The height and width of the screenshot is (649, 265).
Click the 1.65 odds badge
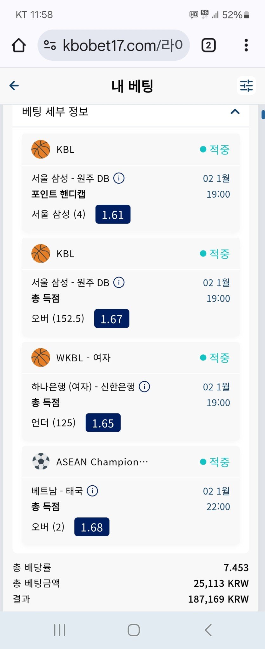(x=103, y=423)
